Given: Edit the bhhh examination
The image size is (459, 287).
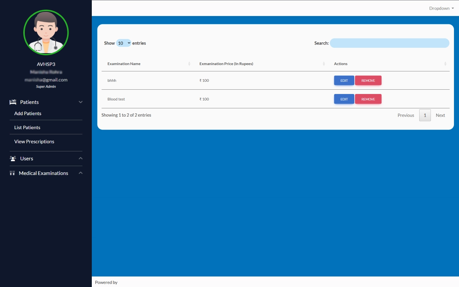Looking at the screenshot, I should click(x=344, y=81).
